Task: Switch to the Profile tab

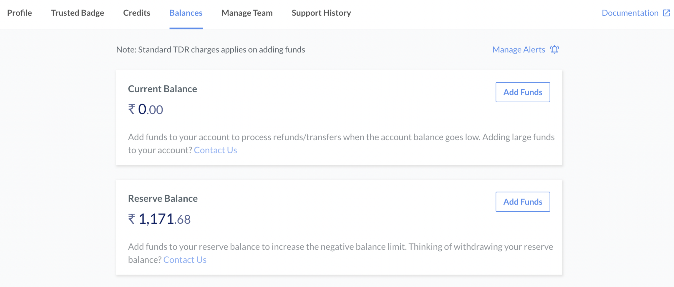Action: pyautogui.click(x=19, y=13)
